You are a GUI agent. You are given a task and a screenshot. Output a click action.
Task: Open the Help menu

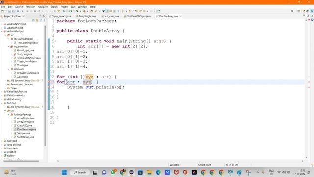[93, 7]
